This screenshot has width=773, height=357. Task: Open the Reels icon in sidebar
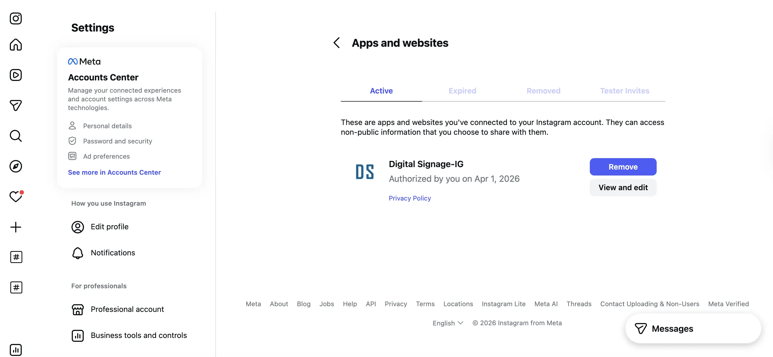(x=15, y=75)
